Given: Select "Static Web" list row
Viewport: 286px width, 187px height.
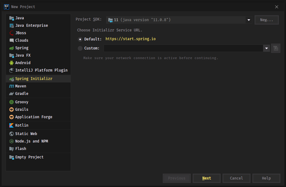Looking at the screenshot, I should pos(38,134).
